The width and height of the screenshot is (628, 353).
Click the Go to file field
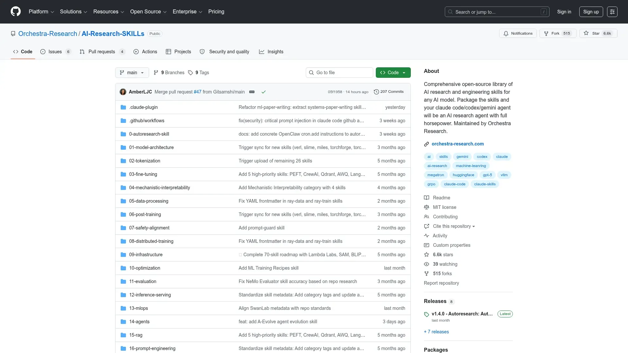click(340, 73)
